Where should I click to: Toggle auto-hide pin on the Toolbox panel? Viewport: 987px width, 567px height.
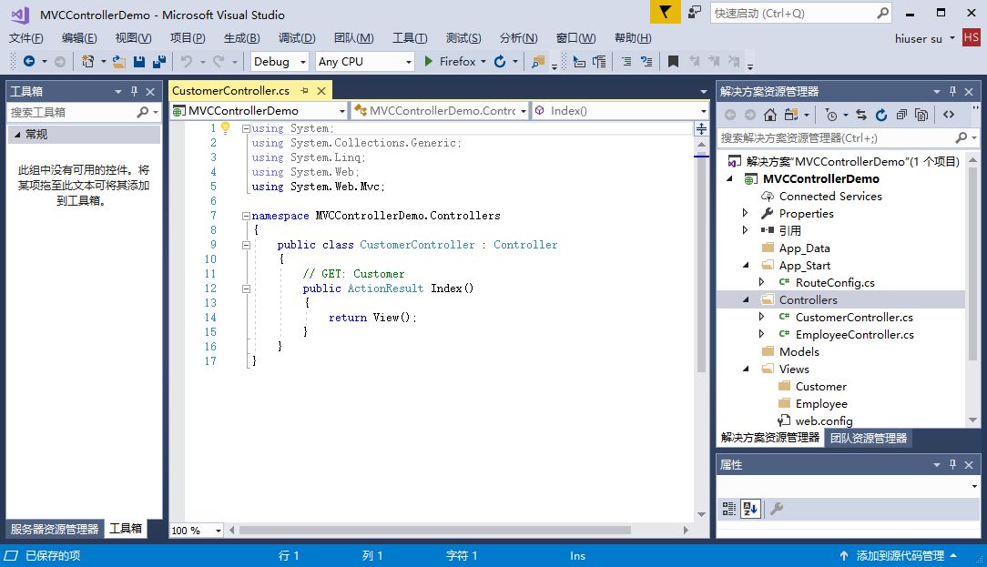(135, 91)
